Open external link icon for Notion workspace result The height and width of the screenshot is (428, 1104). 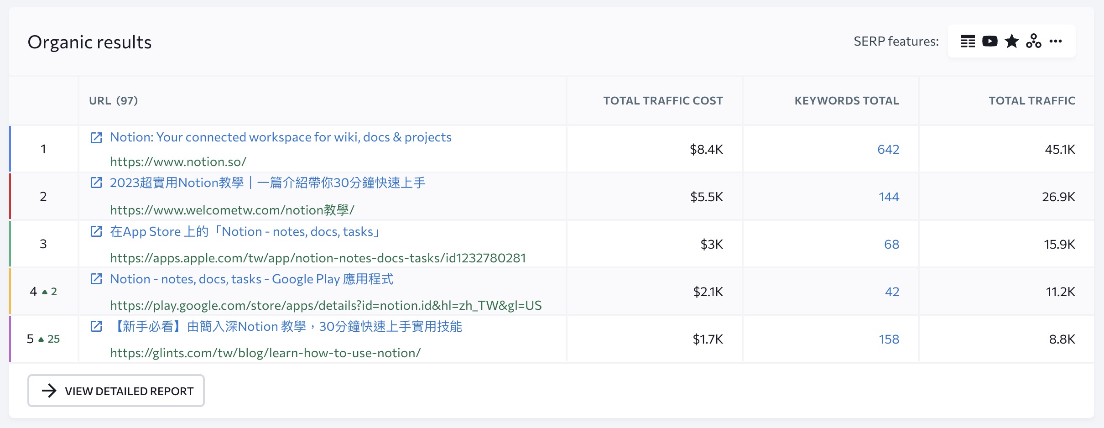(x=96, y=137)
